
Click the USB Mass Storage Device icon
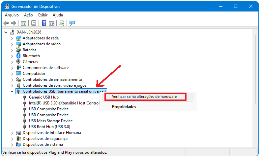pos(25,121)
